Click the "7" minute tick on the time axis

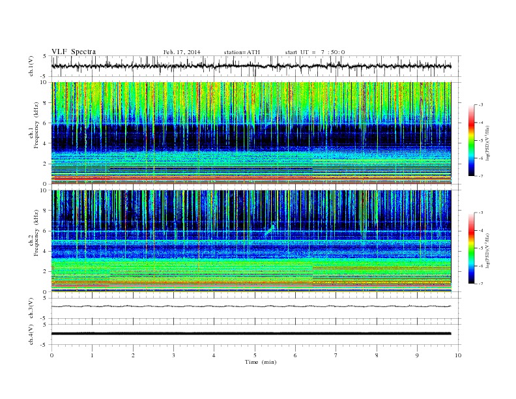pos(336,355)
